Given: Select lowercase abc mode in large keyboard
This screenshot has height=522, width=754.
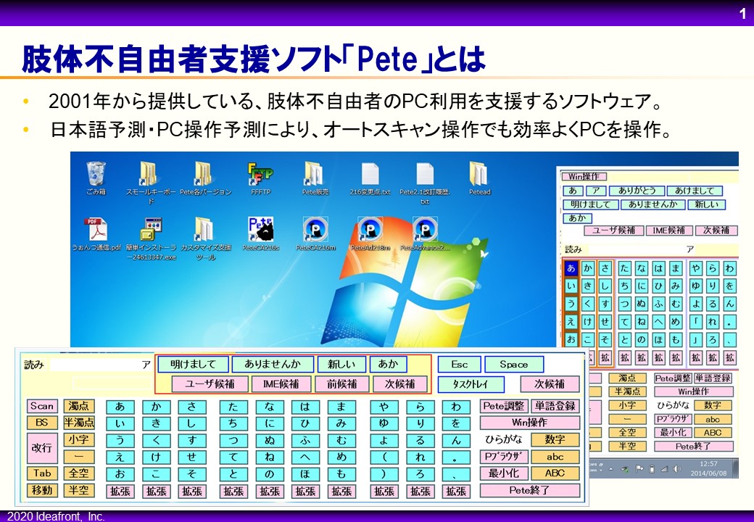Looking at the screenshot, I should pos(555,457).
